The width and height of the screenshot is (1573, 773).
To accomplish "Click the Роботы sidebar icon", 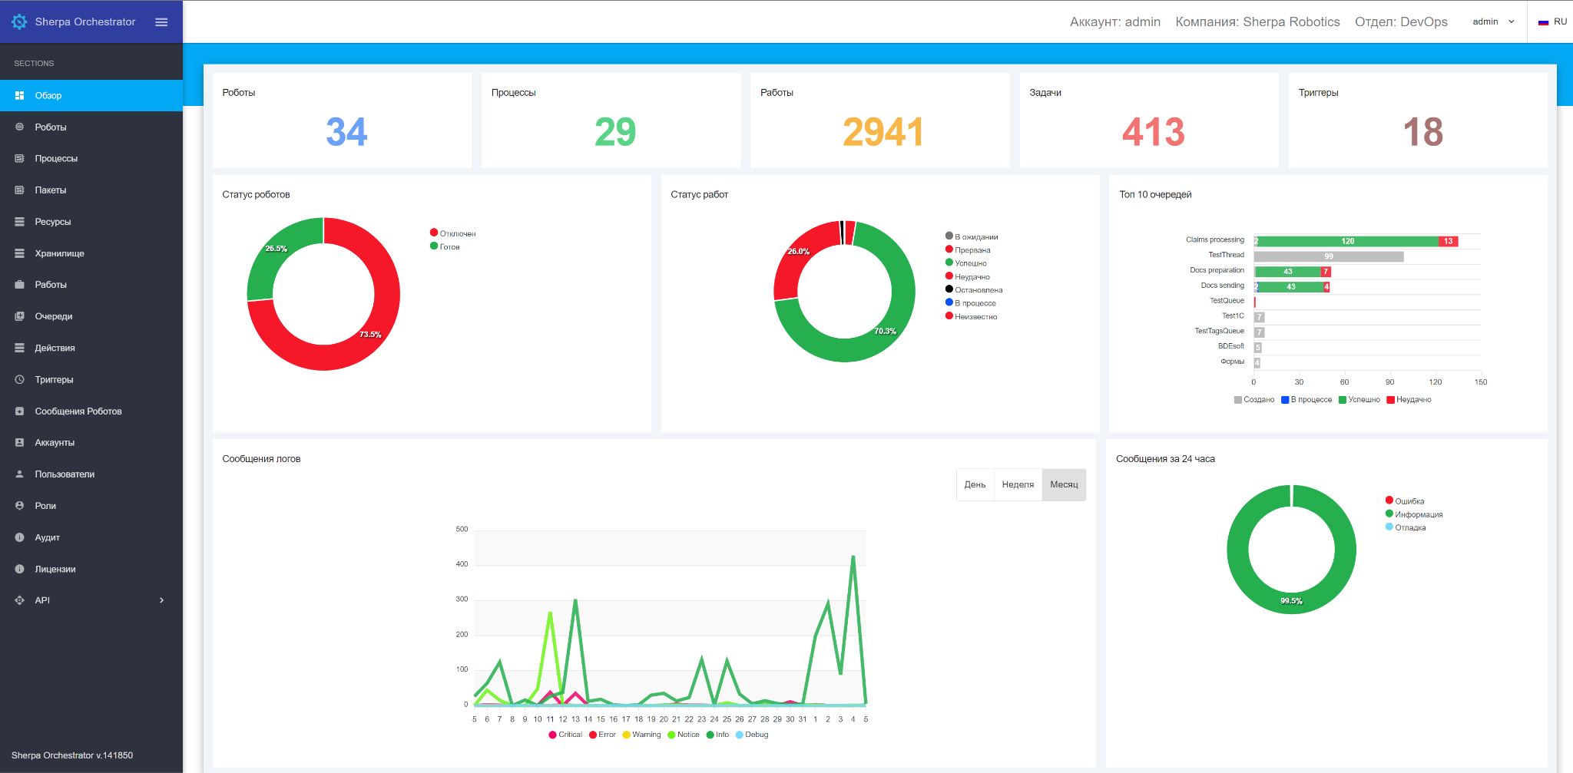I will (20, 127).
